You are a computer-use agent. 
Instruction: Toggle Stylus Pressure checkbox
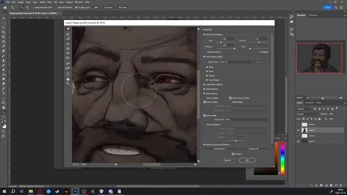(205, 52)
